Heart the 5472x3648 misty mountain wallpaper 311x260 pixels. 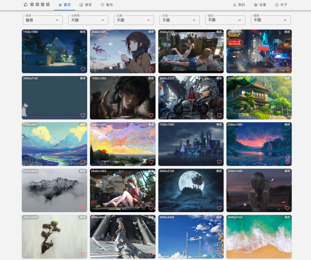pos(83,208)
